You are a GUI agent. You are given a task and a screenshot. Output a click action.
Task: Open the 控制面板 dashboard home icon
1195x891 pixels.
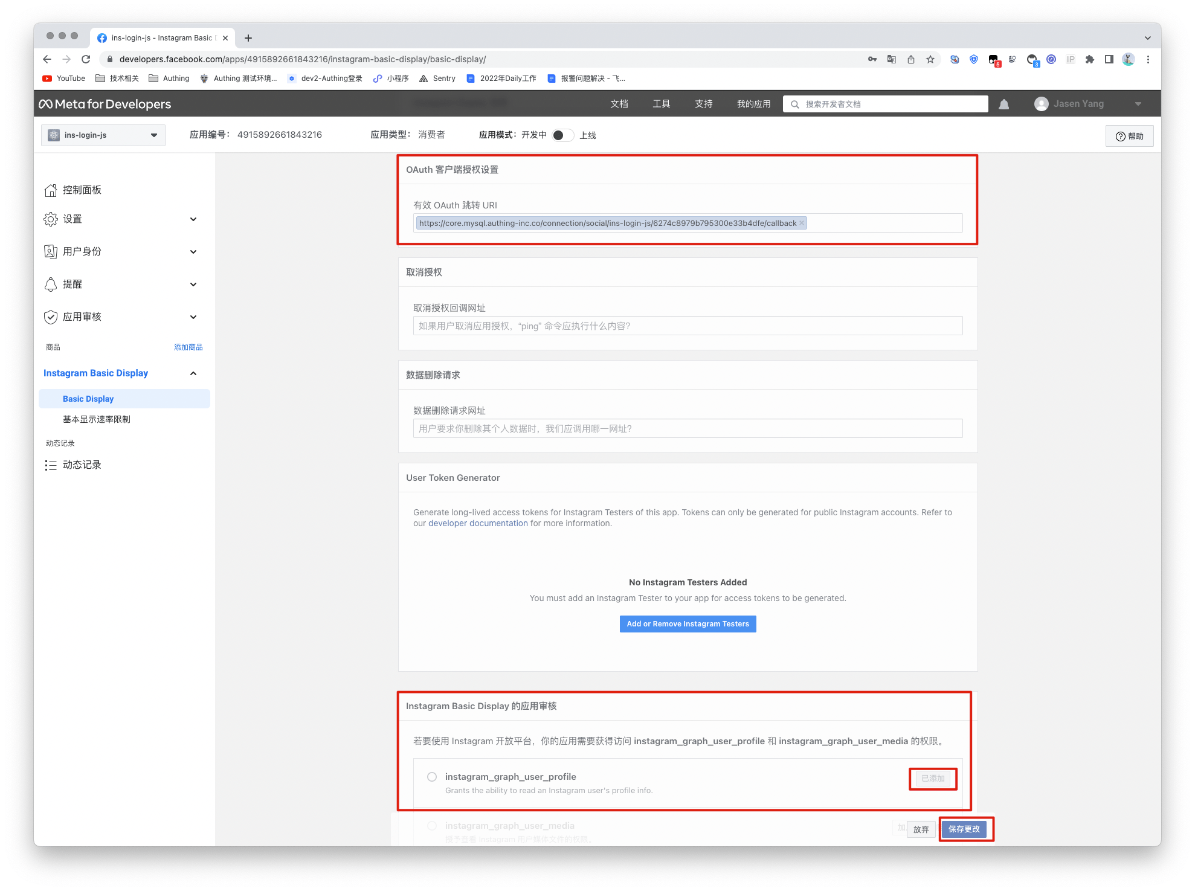tap(51, 190)
